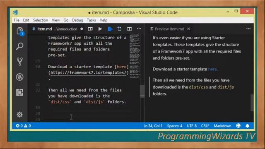Click the VS Code logo in title bar
265x149 pixels.
point(15,12)
